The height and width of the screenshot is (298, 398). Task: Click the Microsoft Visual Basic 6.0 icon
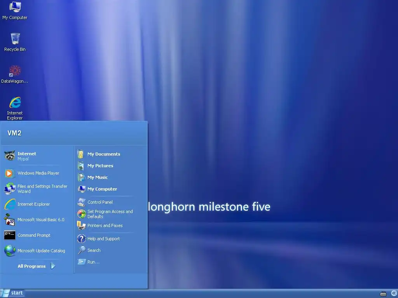point(10,220)
